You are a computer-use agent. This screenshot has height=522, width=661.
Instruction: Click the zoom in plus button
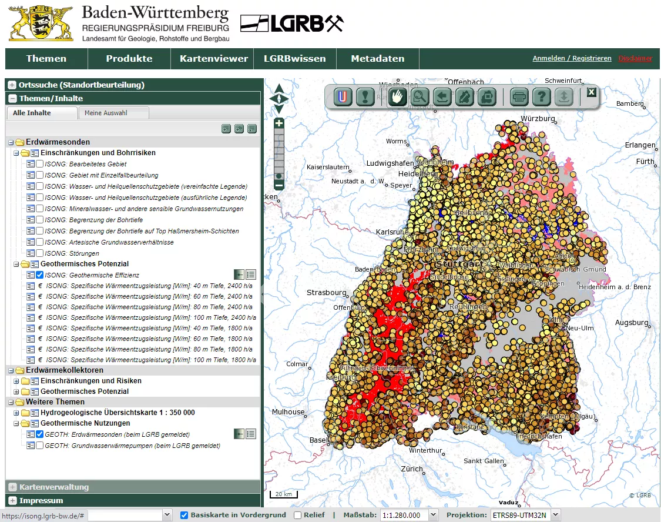(x=279, y=123)
